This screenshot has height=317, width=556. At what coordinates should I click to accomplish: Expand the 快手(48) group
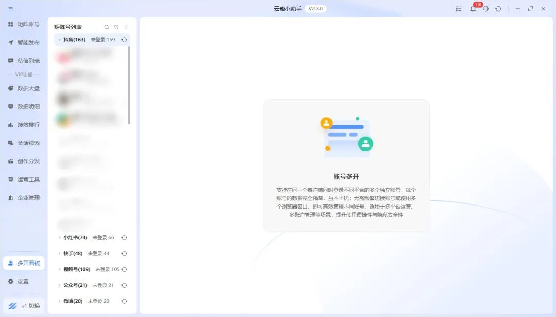60,254
